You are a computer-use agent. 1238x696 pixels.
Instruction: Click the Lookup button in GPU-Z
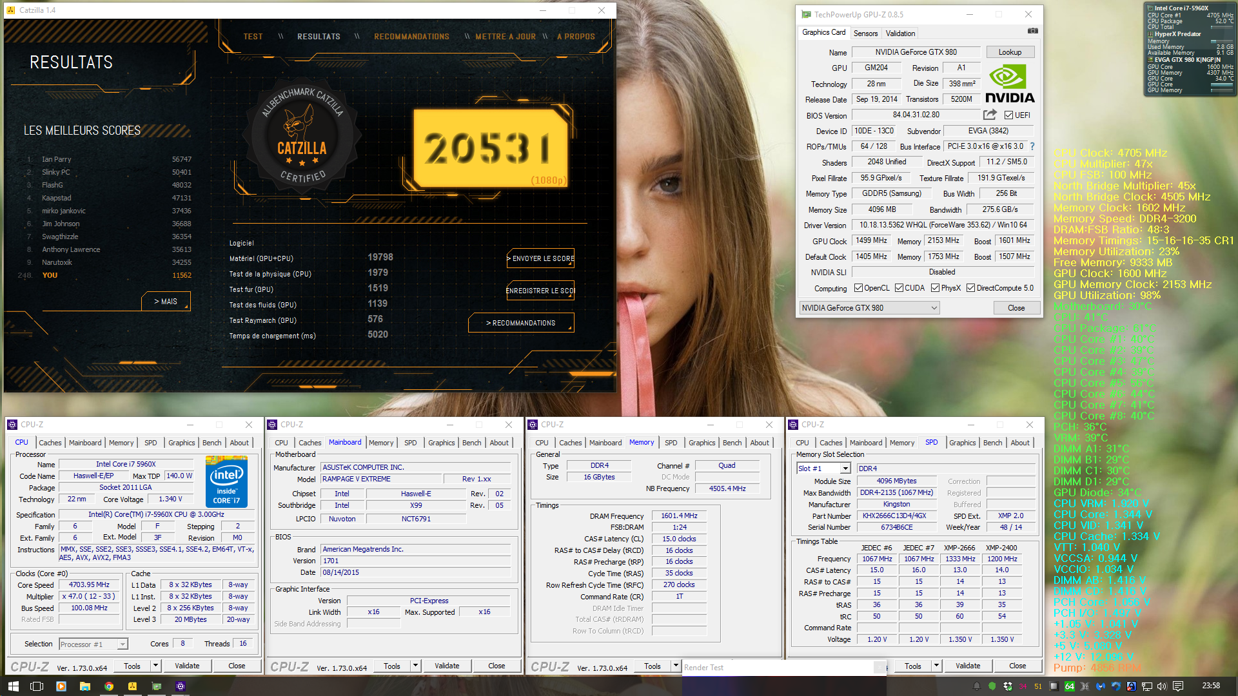1010,52
